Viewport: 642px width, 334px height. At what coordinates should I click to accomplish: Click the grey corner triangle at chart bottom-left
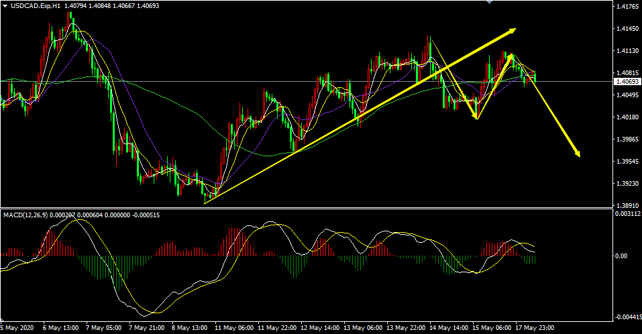click(3, 319)
